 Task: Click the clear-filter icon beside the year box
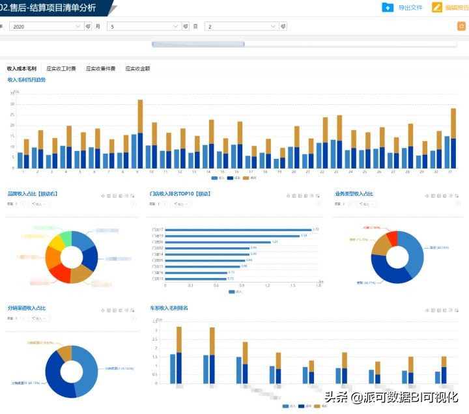tap(88, 27)
